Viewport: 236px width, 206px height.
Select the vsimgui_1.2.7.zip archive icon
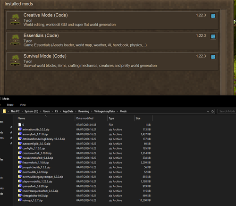click(x=20, y=200)
